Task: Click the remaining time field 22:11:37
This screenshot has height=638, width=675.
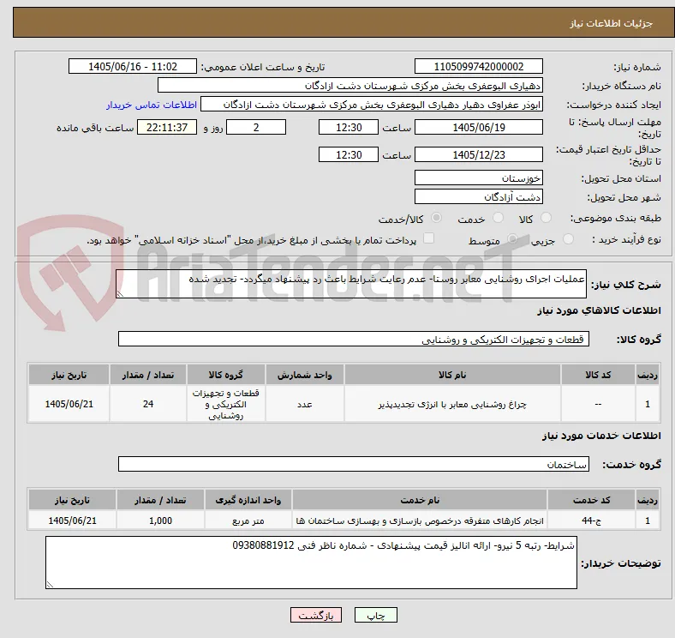Action: click(167, 128)
